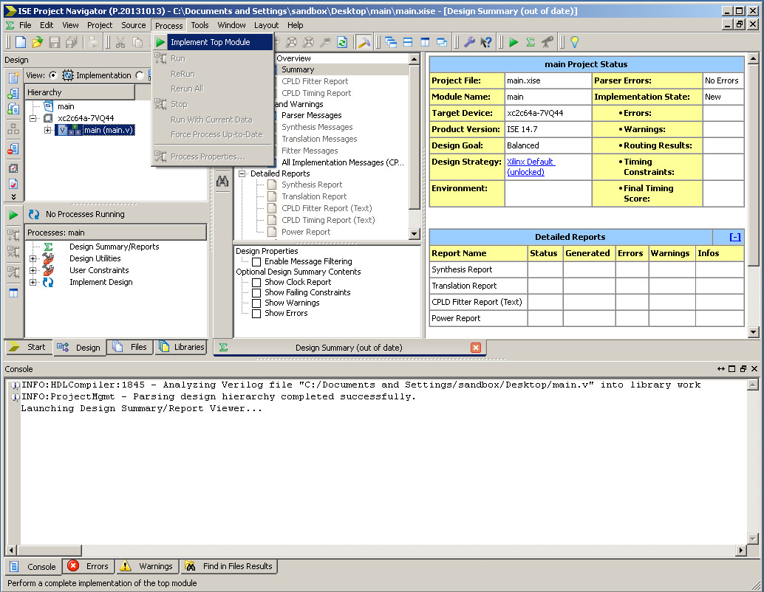
Task: Click the Tile Vertically toolbar icon
Action: (425, 42)
